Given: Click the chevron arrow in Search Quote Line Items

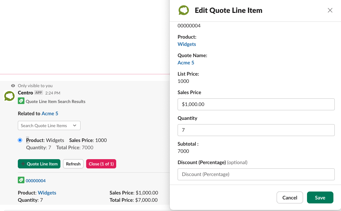Looking at the screenshot, I should 75,125.
